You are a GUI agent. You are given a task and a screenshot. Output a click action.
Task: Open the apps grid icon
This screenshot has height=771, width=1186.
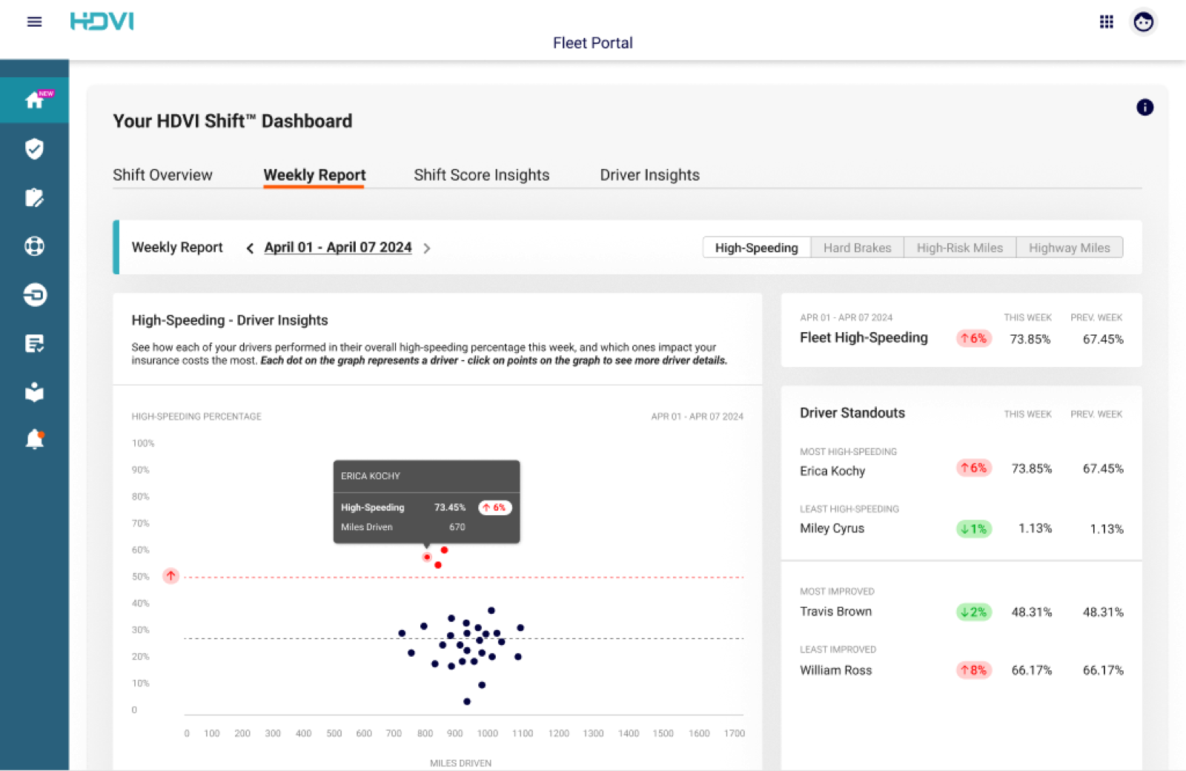point(1106,22)
